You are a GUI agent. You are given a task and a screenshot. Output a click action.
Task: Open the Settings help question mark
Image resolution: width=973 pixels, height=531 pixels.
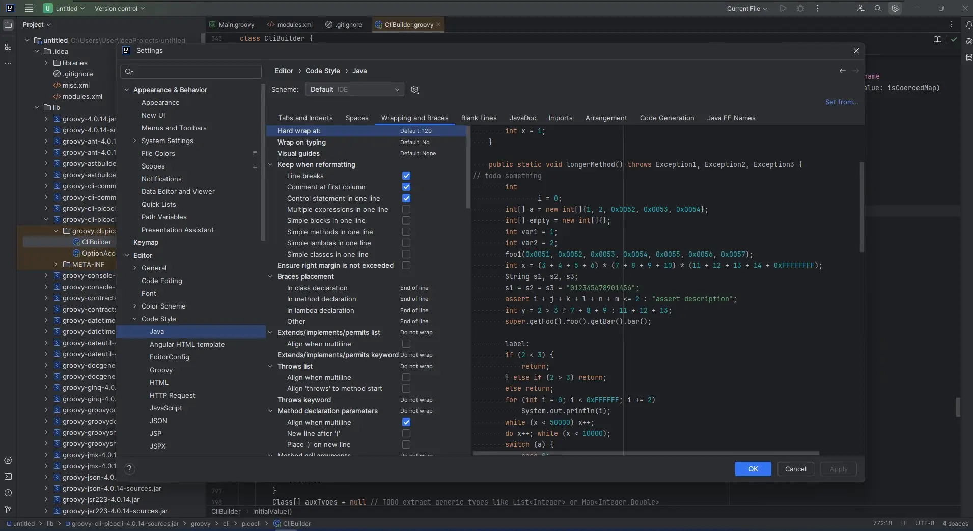tap(129, 469)
